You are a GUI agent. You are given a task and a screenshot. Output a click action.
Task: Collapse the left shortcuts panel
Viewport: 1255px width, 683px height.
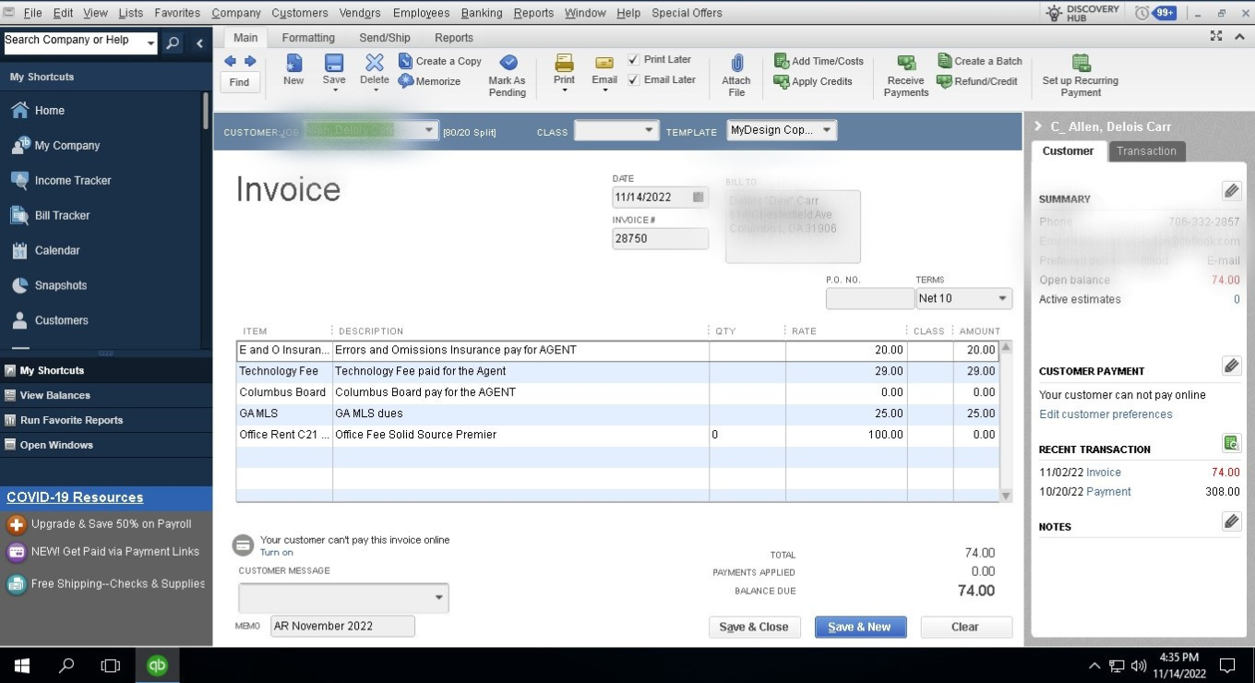[199, 42]
